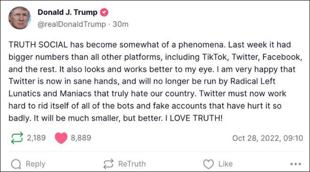The height and width of the screenshot is (172, 310).
Task: Click the Like text label
Action: point(225,164)
